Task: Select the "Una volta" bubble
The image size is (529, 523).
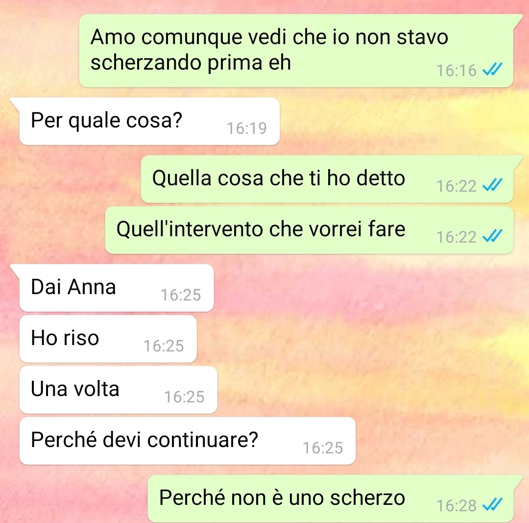Action: click(x=118, y=390)
